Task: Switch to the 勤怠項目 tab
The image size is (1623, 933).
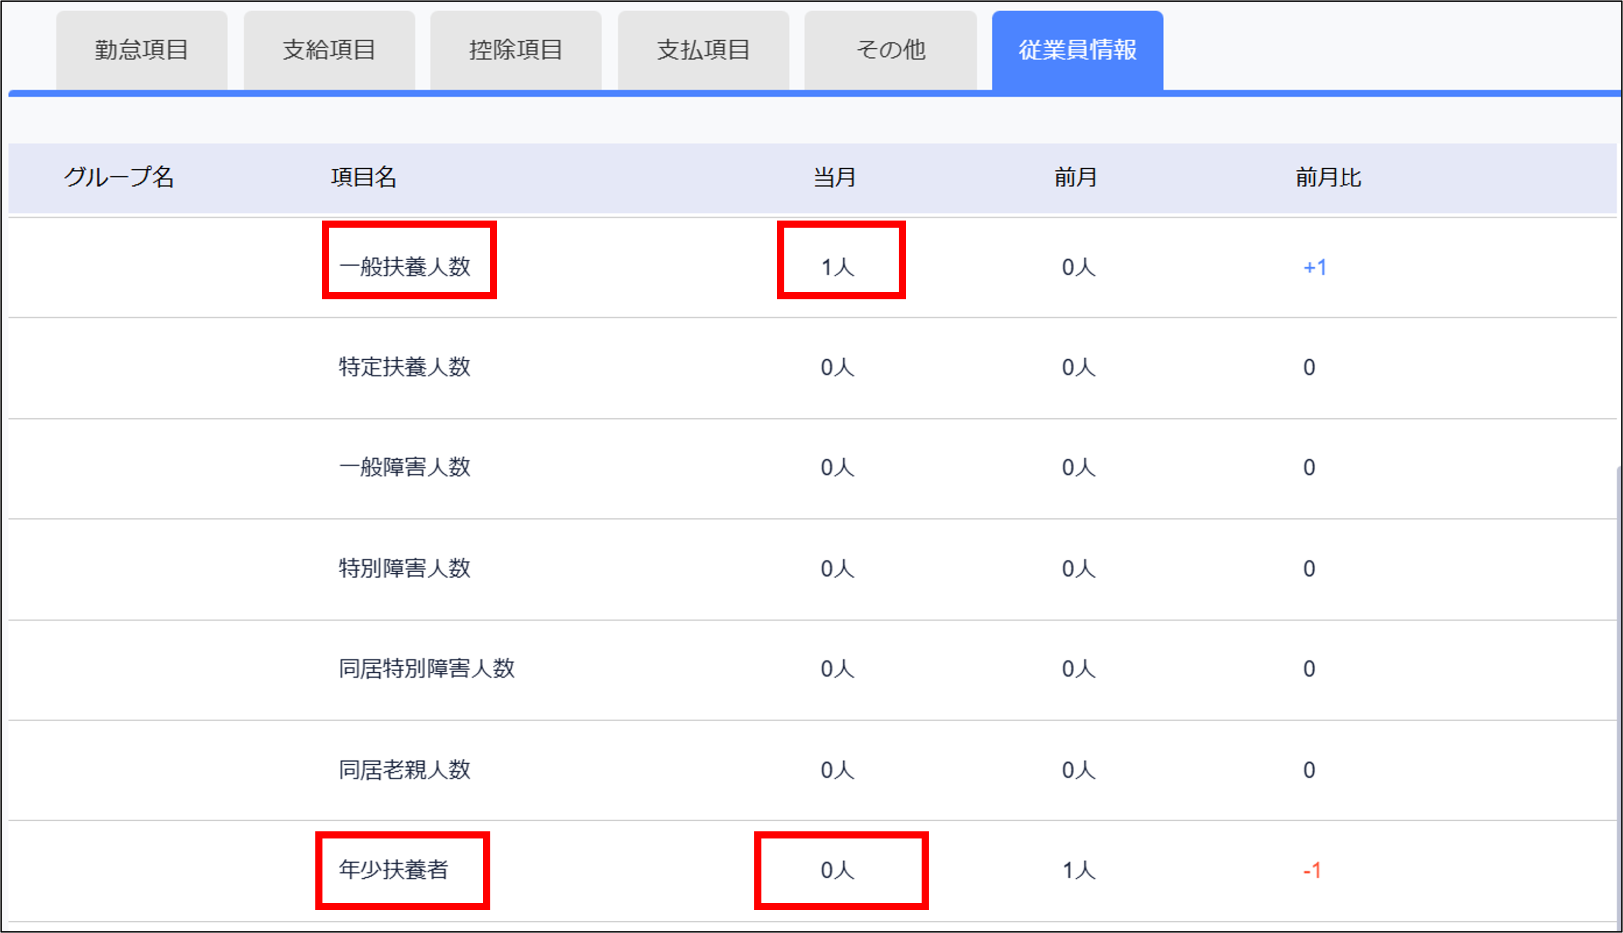Action: point(142,50)
